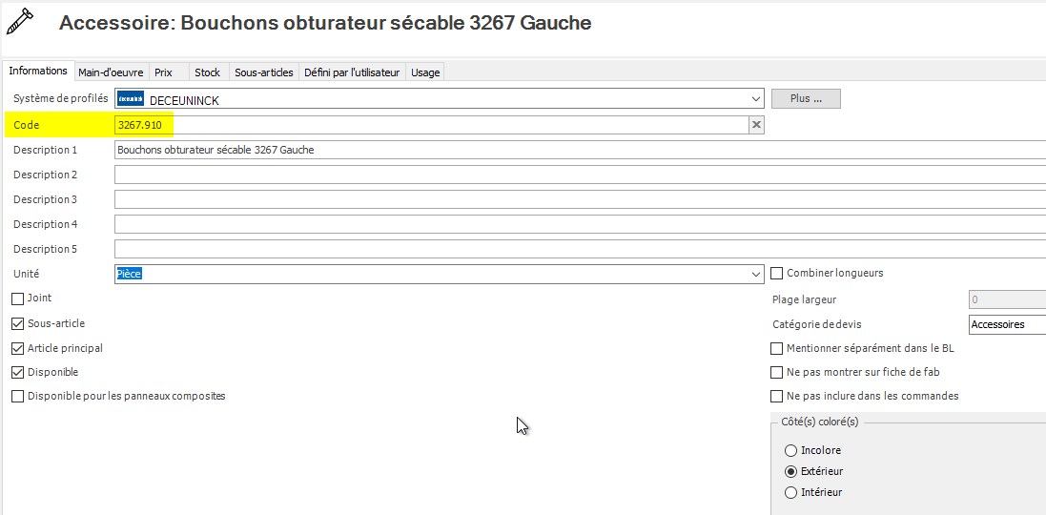1046x515 pixels.
Task: Open the Défini par l'utilisateur tab
Action: (352, 72)
